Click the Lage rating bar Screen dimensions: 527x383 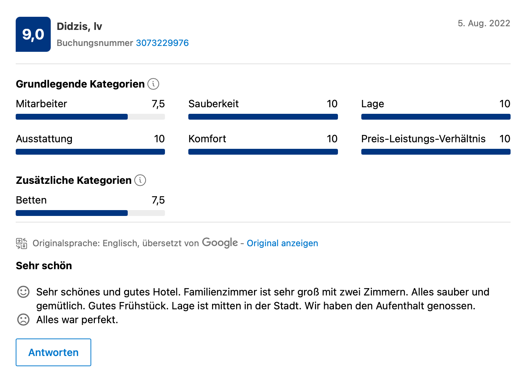tap(436, 117)
